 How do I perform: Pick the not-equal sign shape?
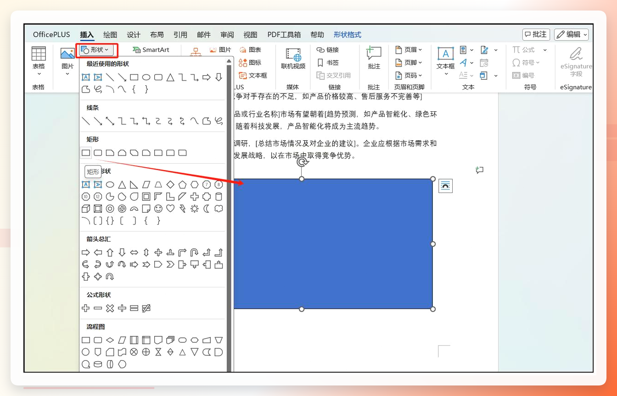[x=146, y=308]
